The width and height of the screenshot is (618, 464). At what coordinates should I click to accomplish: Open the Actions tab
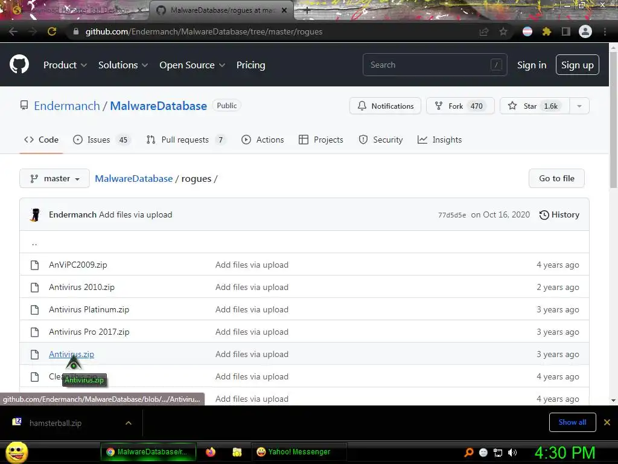coord(263,140)
